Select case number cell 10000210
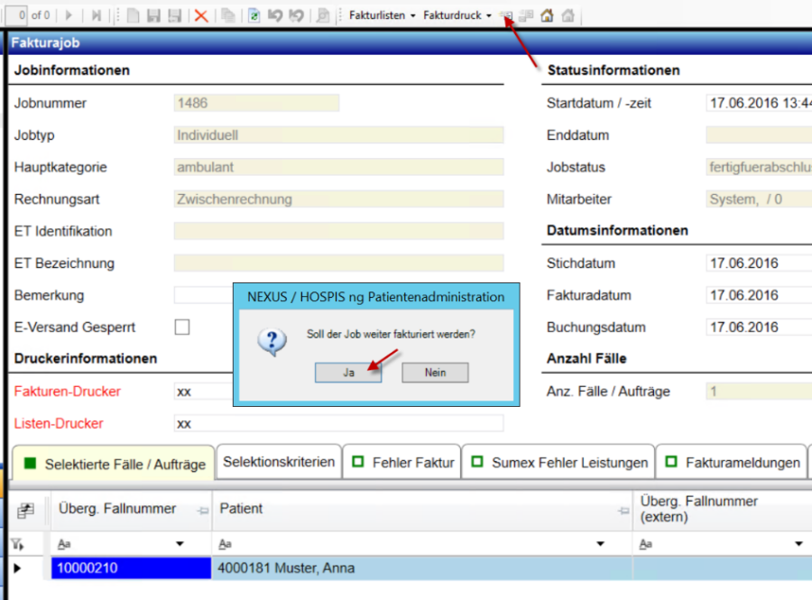The image size is (812, 600). point(131,568)
